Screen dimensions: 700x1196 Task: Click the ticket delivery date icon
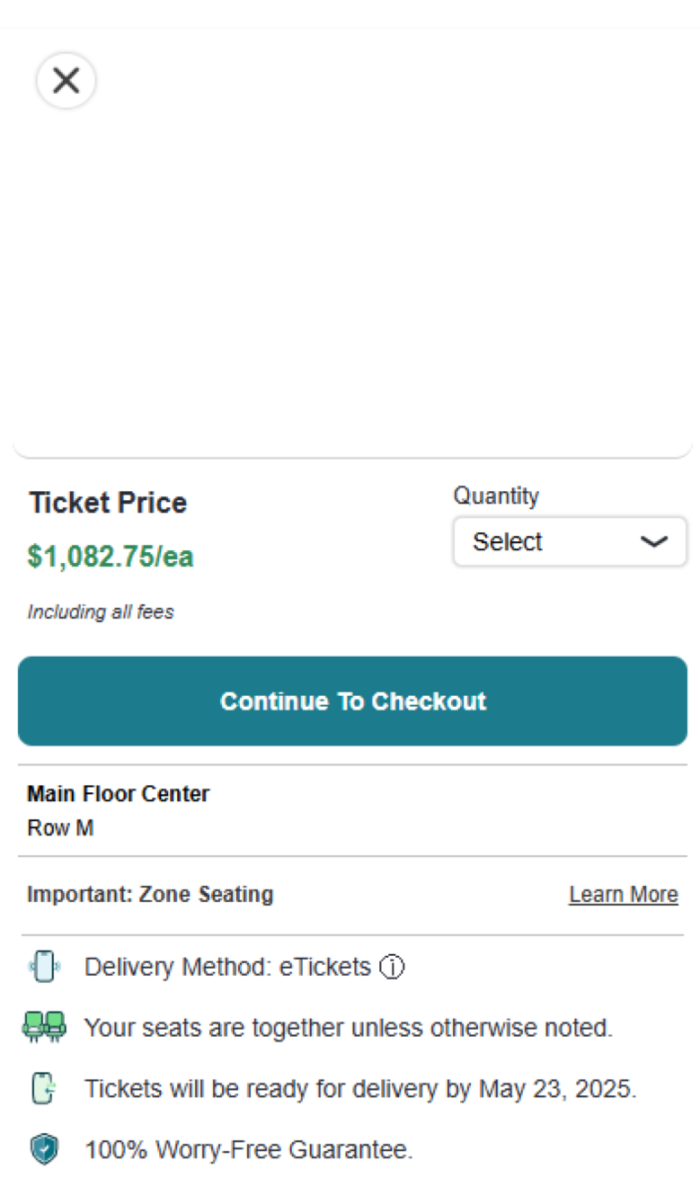[44, 1088]
